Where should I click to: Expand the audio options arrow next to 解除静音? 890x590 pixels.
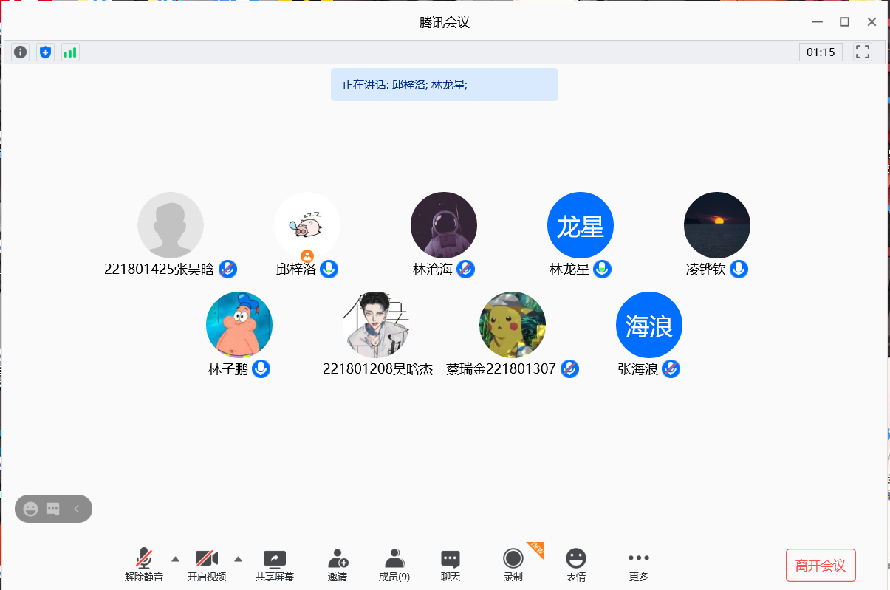click(175, 558)
